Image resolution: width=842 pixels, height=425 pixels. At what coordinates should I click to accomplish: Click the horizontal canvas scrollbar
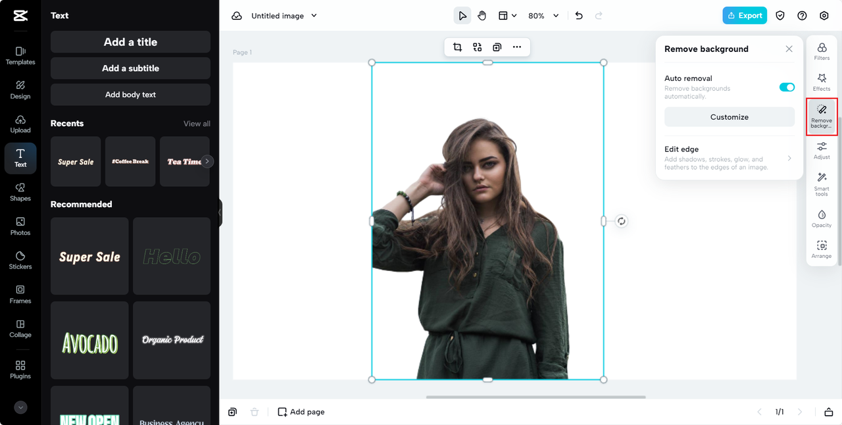[536, 397]
